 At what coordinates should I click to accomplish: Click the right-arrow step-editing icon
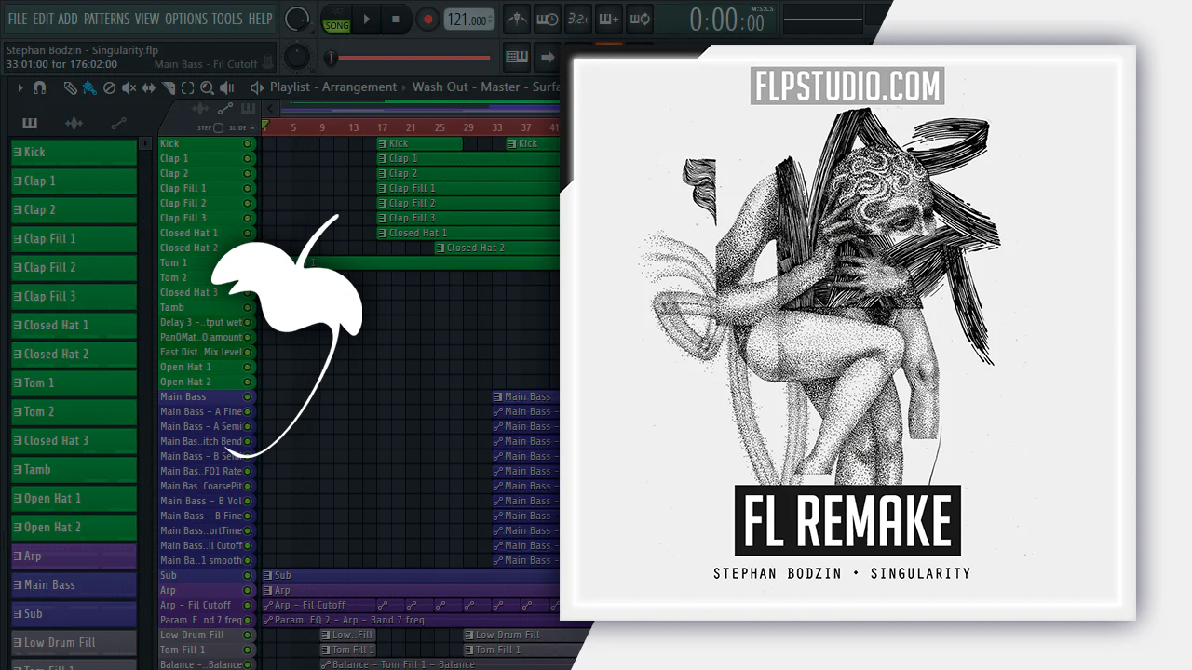(x=548, y=57)
